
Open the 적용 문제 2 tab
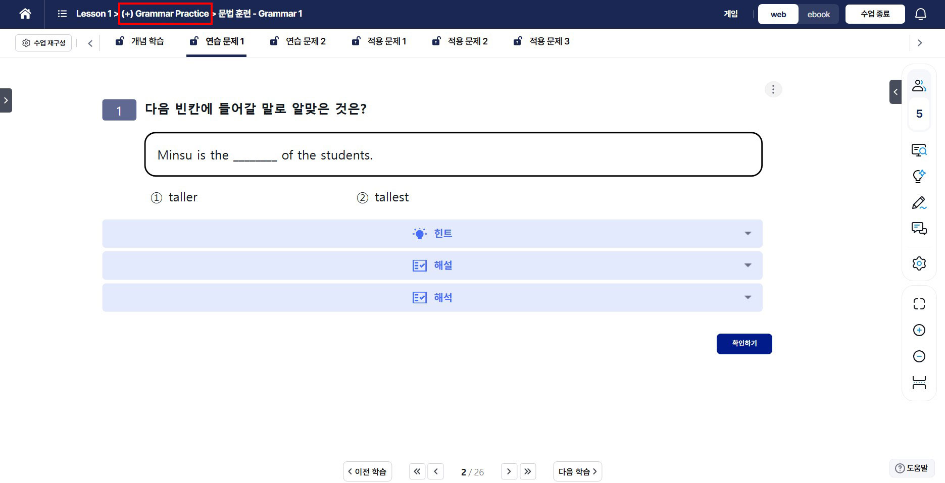[x=460, y=41]
